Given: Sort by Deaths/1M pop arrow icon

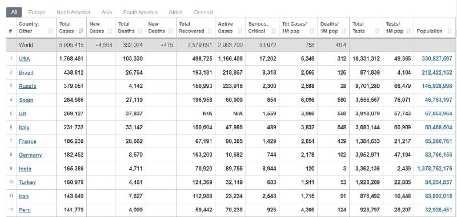Looking at the screenshot, I should click(343, 31).
